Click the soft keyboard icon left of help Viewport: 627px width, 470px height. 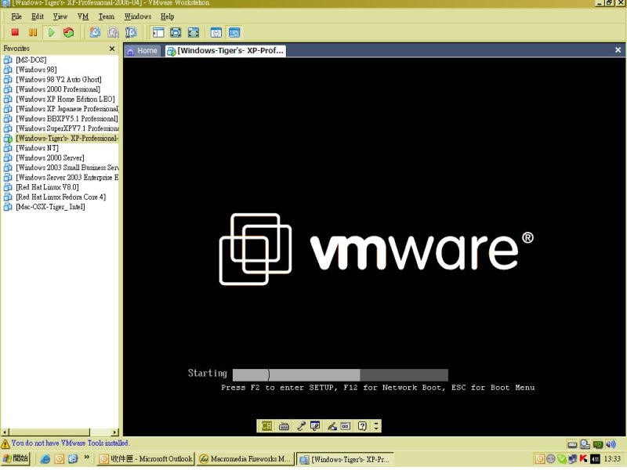(x=346, y=426)
